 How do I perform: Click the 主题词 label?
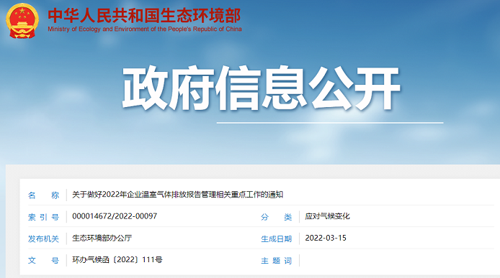276,261
